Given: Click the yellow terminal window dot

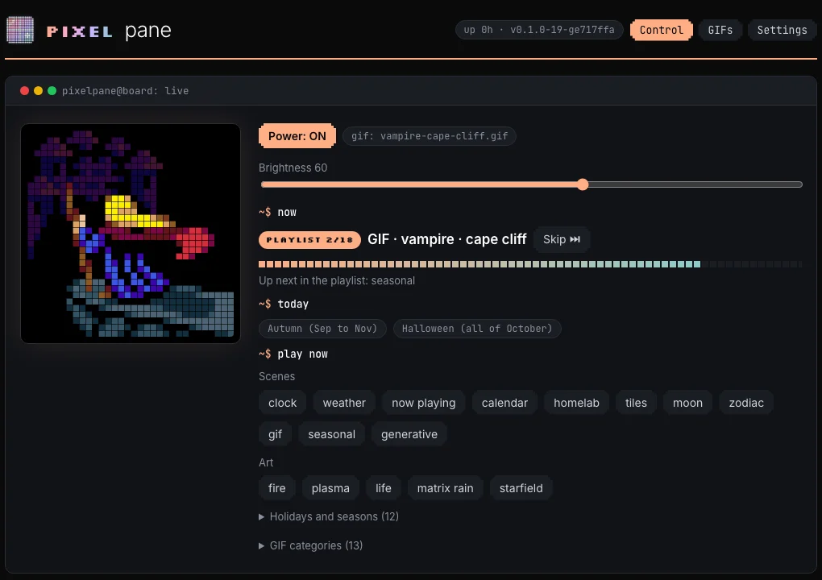Looking at the screenshot, I should (38, 91).
